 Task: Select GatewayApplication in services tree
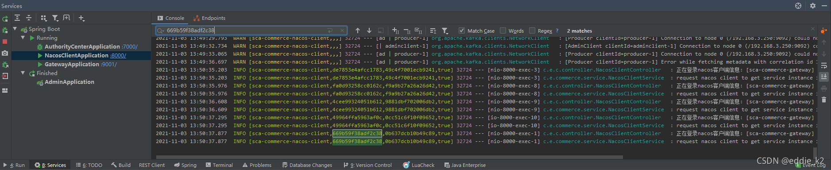pyautogui.click(x=72, y=64)
